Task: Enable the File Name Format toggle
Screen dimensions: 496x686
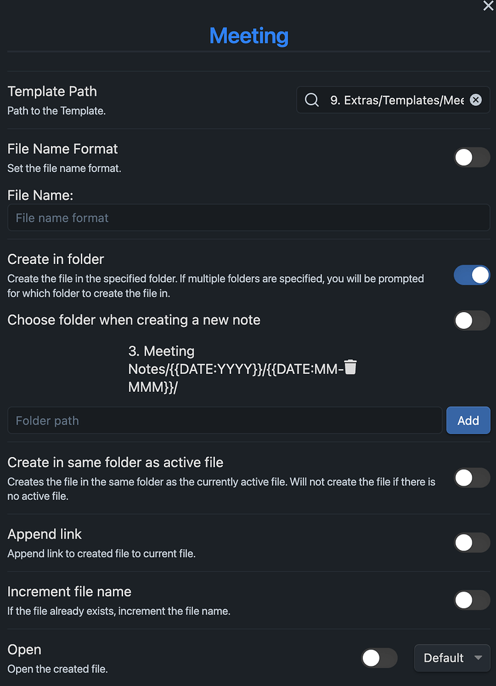Action: (x=472, y=157)
